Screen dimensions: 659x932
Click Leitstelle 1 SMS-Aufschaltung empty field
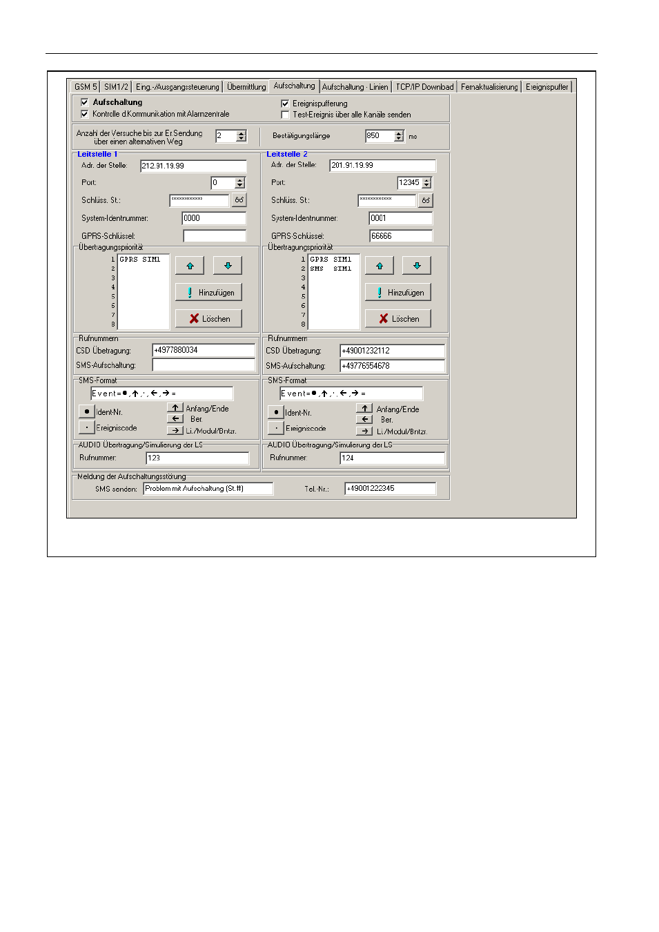pos(204,365)
